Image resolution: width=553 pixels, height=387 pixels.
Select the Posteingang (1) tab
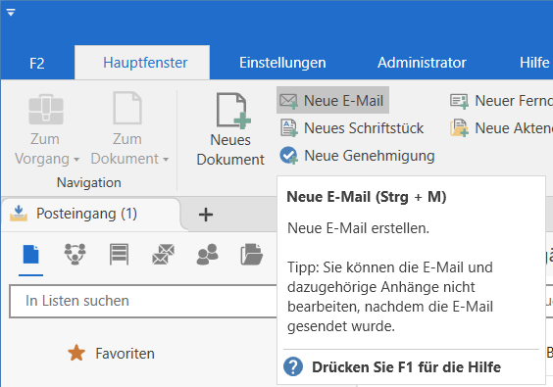point(91,214)
